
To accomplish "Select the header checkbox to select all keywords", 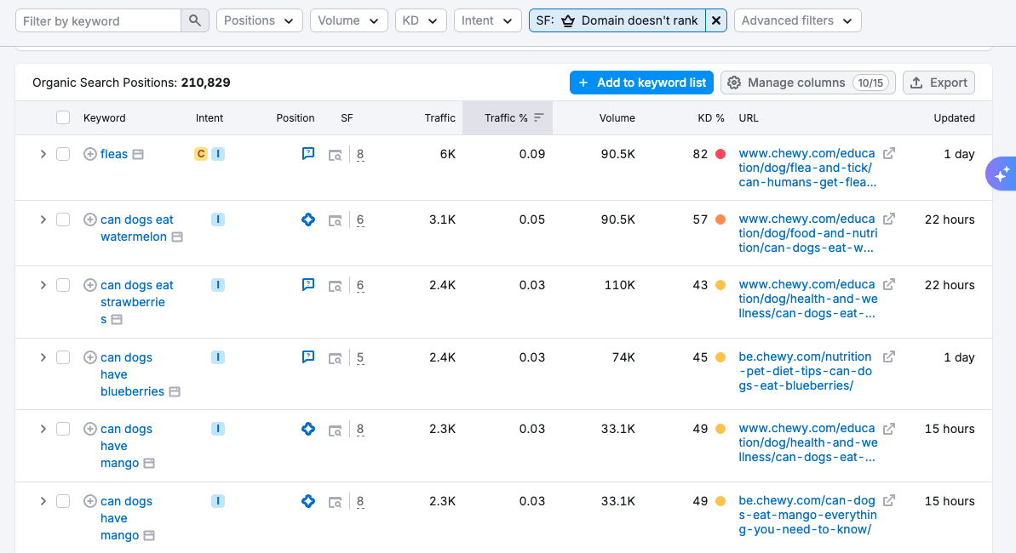I will (63, 117).
